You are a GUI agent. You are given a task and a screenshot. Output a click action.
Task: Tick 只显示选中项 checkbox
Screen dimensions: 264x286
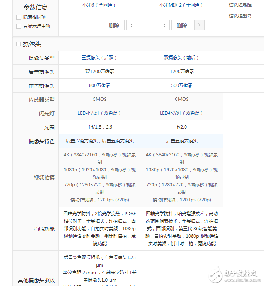(x=19, y=26)
